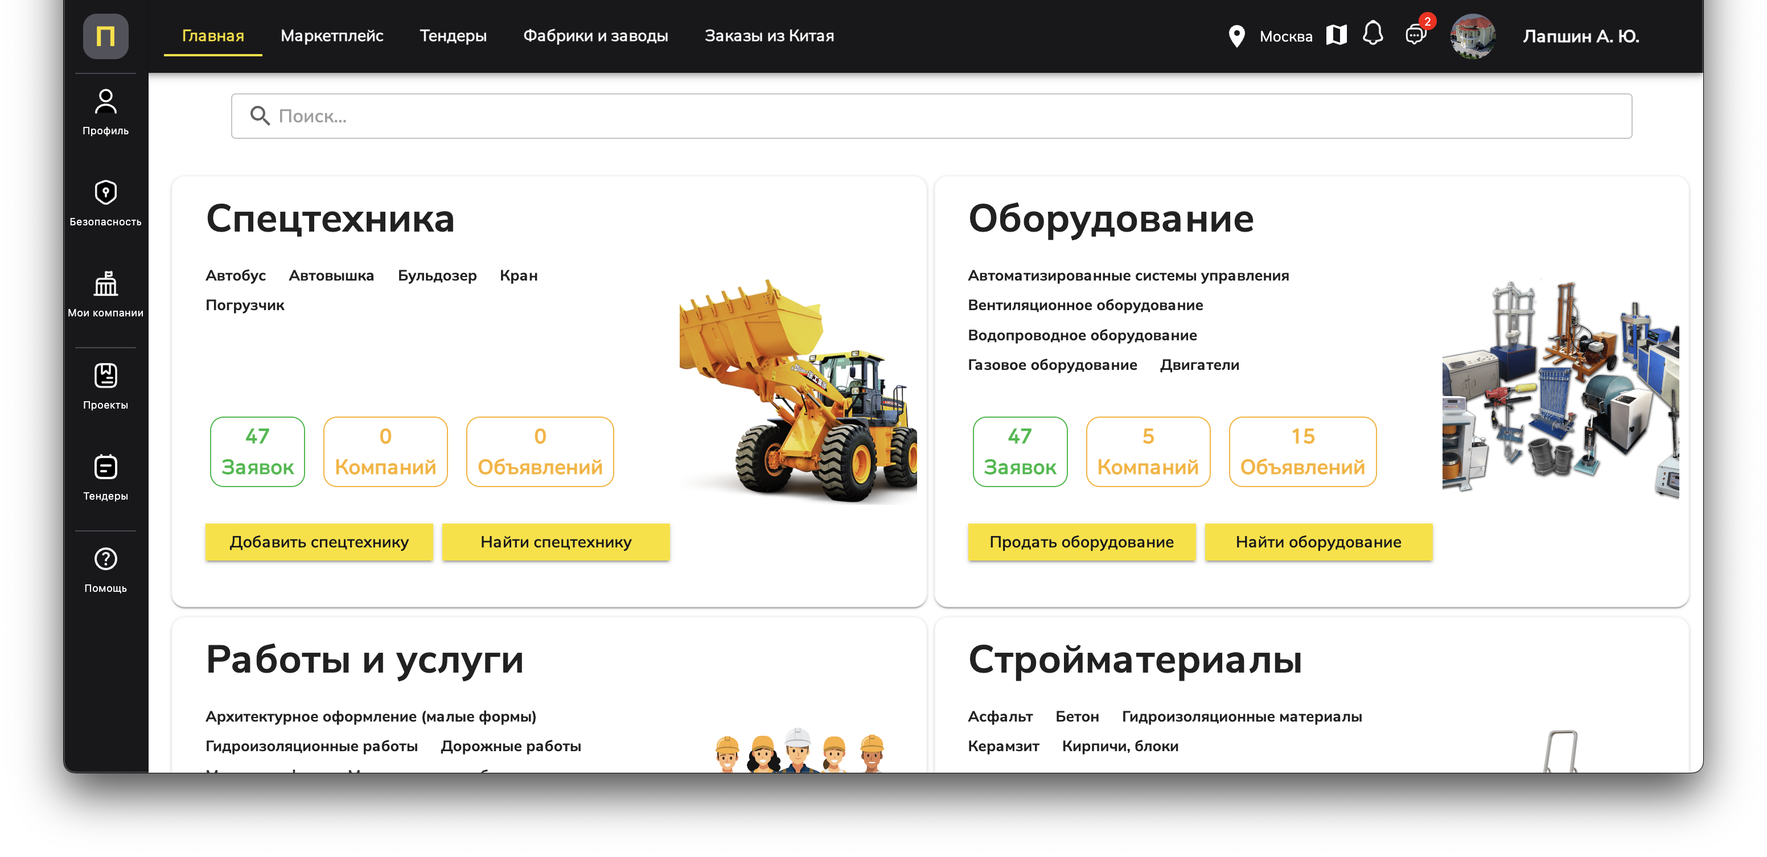1767x857 pixels.
Task: Open Гидроизоляционные работы link
Action: (311, 746)
